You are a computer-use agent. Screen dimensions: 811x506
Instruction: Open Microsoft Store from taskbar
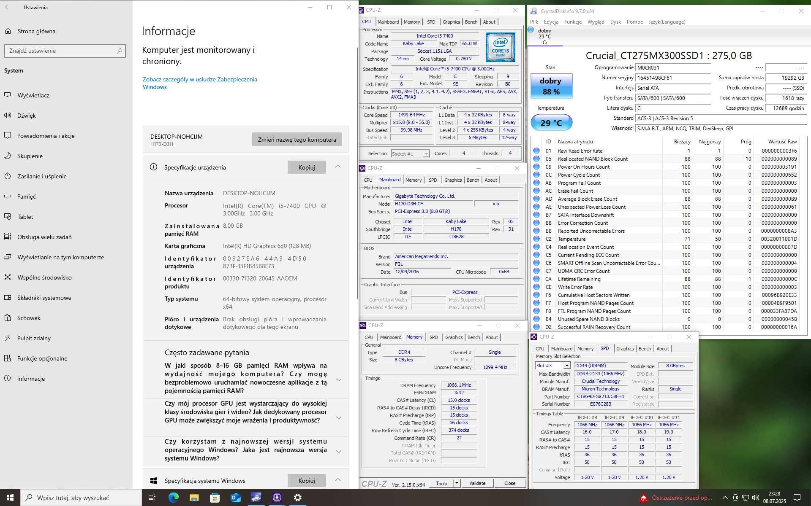point(215,498)
